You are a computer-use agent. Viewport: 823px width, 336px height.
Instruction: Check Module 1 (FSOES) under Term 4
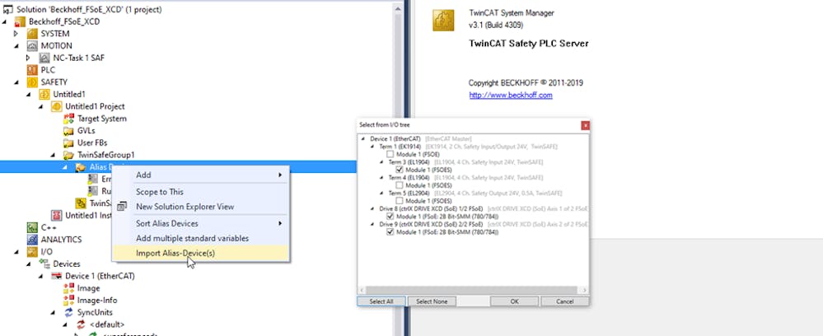[x=399, y=185]
